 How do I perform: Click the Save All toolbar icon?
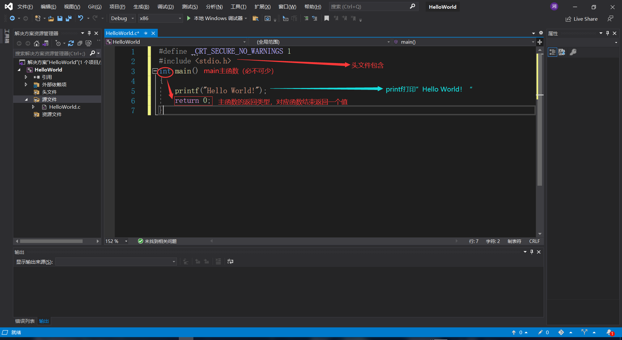(68, 18)
